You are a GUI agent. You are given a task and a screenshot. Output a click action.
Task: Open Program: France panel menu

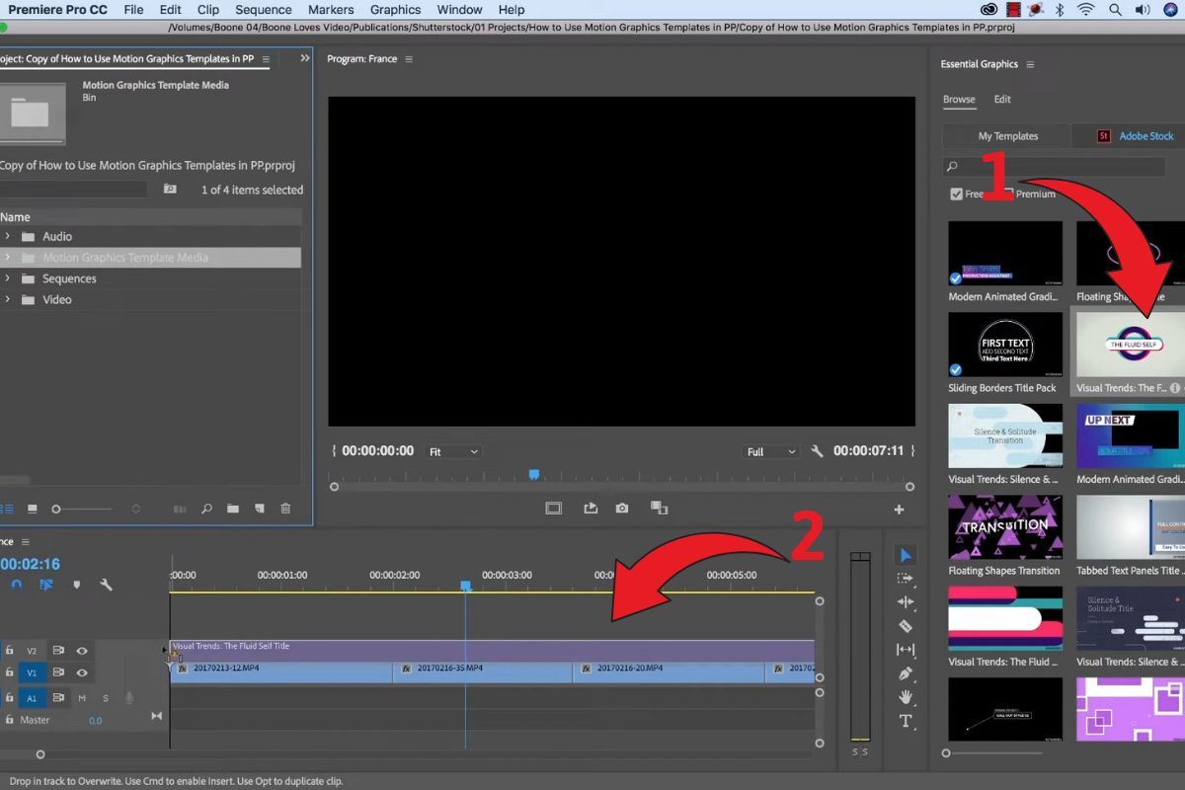[409, 59]
